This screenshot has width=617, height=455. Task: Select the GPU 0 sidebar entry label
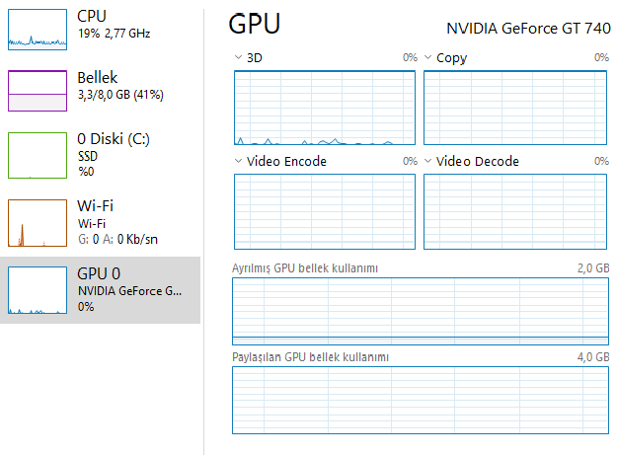pyautogui.click(x=99, y=273)
